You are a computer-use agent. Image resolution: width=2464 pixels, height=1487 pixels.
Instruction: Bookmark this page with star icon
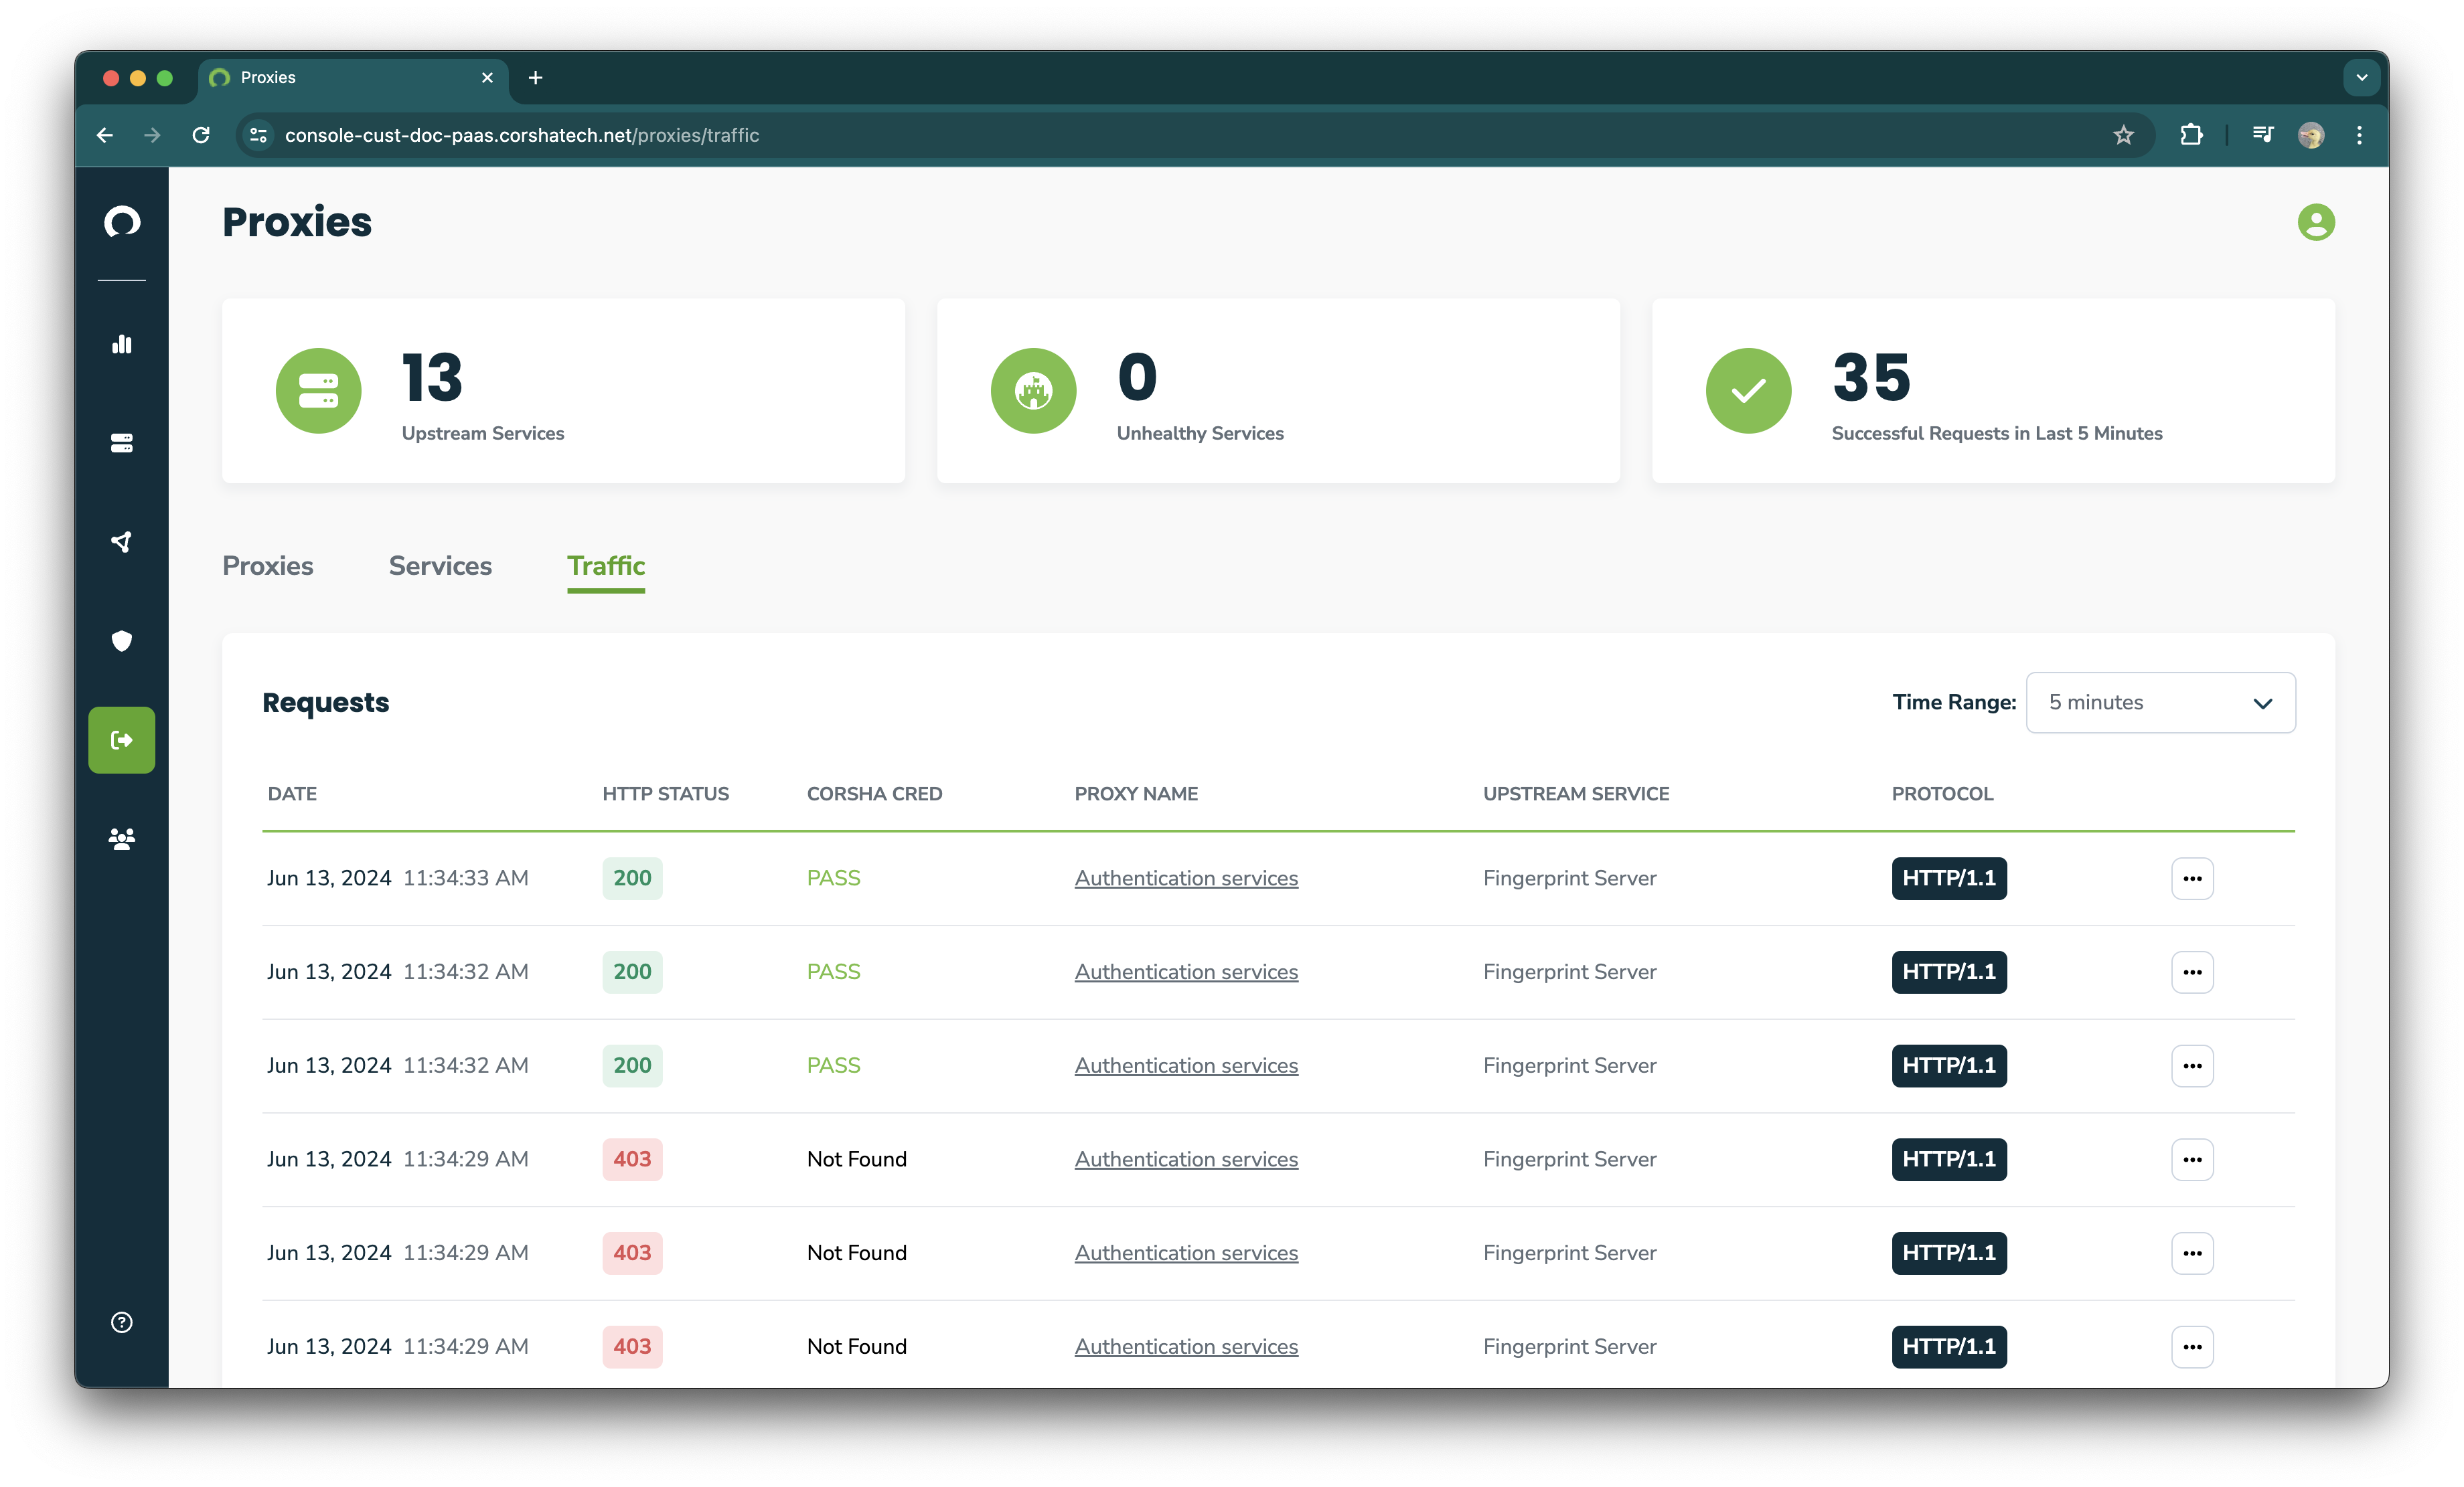pyautogui.click(x=2124, y=135)
